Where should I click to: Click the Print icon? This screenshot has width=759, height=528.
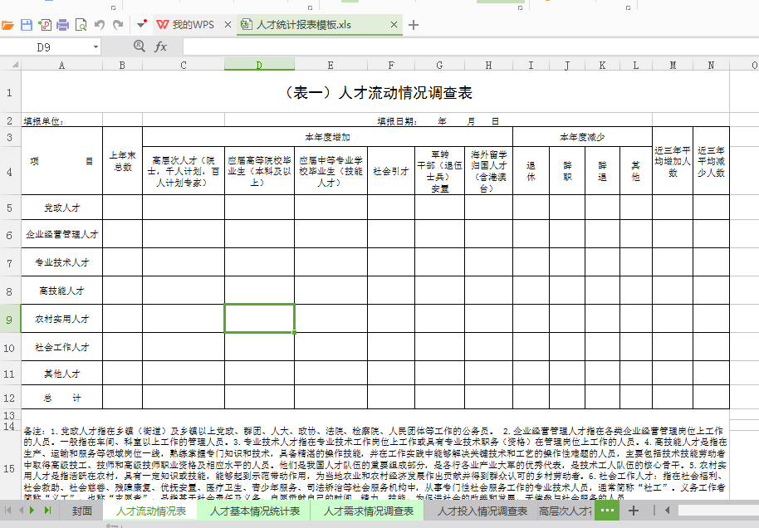[x=64, y=23]
